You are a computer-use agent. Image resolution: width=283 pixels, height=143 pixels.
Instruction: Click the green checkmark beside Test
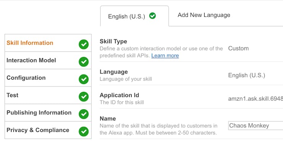pyautogui.click(x=84, y=97)
